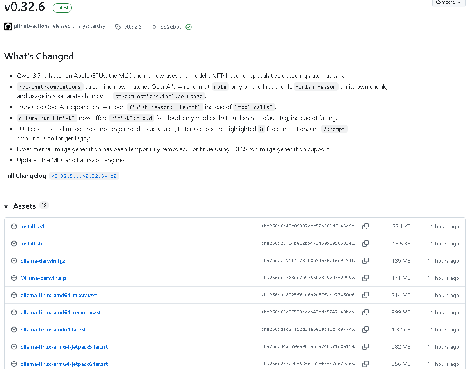Copy sha256 for ollama-linux-arm64-jetpack6.tar.zst
Viewport: 469px width, 369px height.
click(366, 364)
